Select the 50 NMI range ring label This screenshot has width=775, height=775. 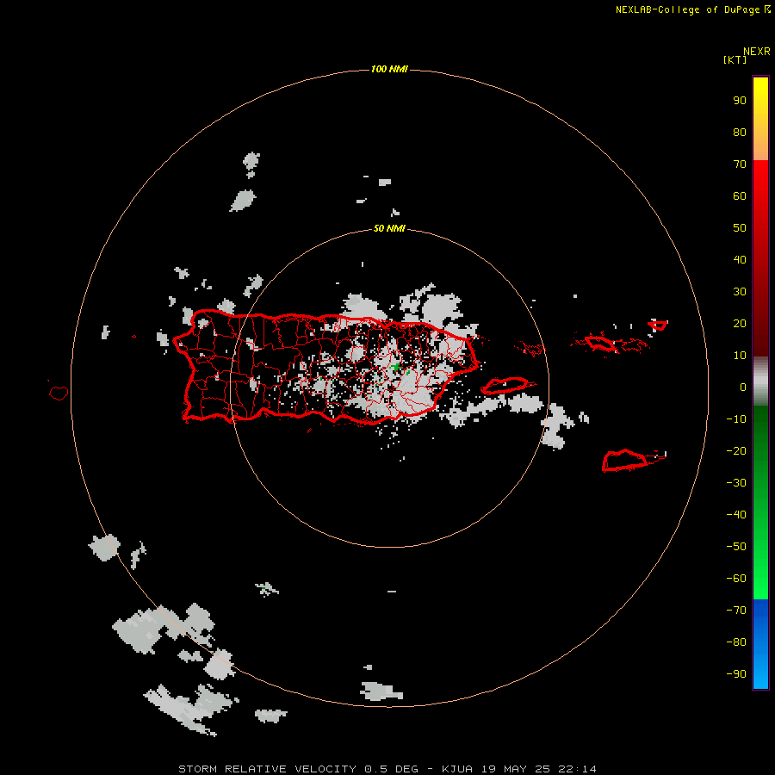[389, 228]
